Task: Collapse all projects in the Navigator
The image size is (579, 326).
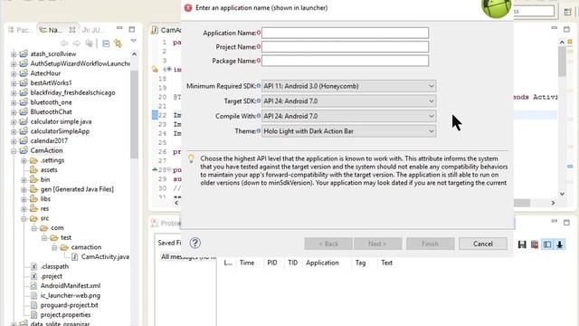Action: (106, 43)
